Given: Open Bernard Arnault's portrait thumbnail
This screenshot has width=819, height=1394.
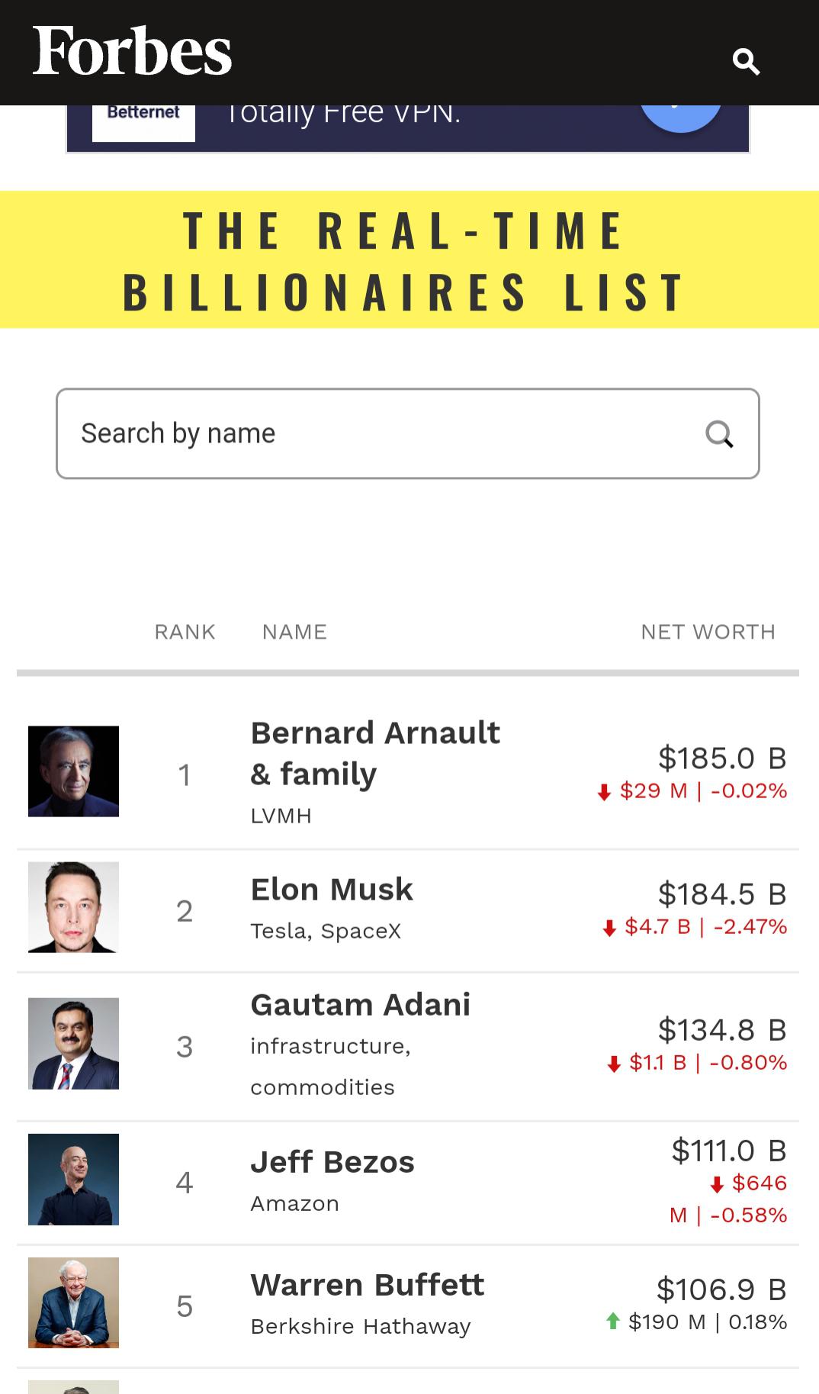Looking at the screenshot, I should click(x=73, y=771).
